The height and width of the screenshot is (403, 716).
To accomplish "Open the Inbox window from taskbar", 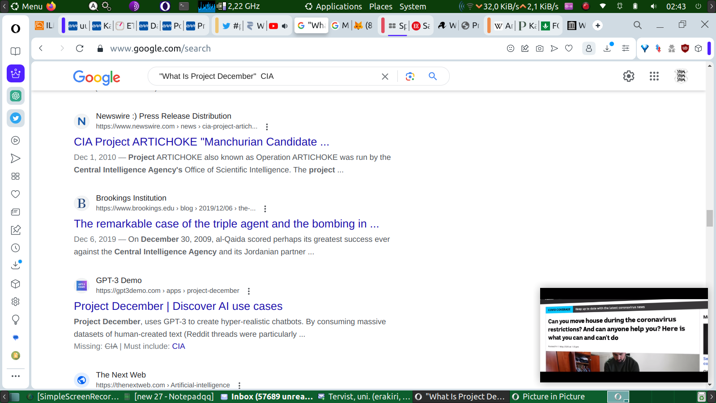I will click(x=267, y=397).
